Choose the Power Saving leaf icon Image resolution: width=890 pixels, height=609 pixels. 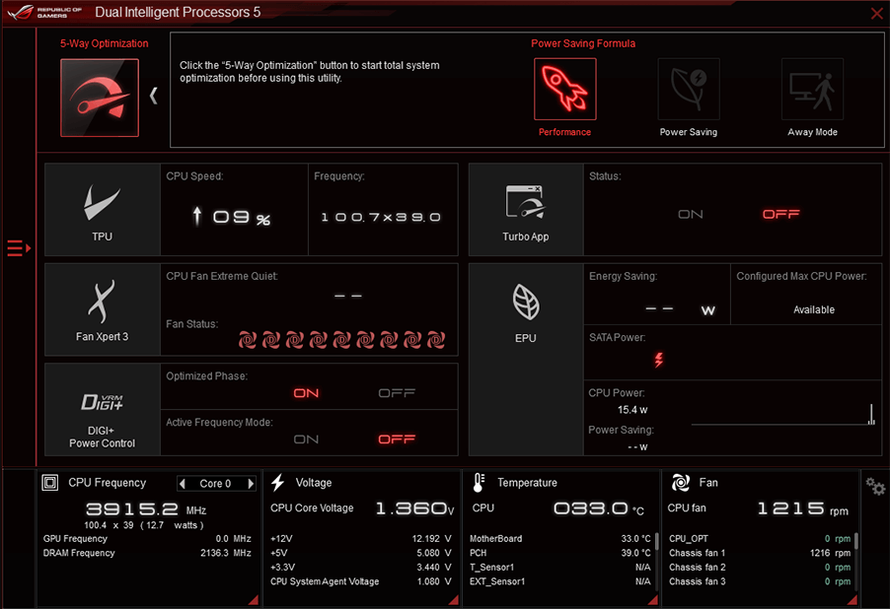(x=688, y=90)
